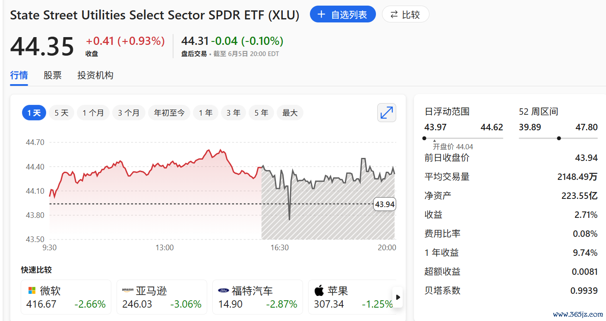Open the 股票 tab
606x321 pixels.
coord(53,76)
